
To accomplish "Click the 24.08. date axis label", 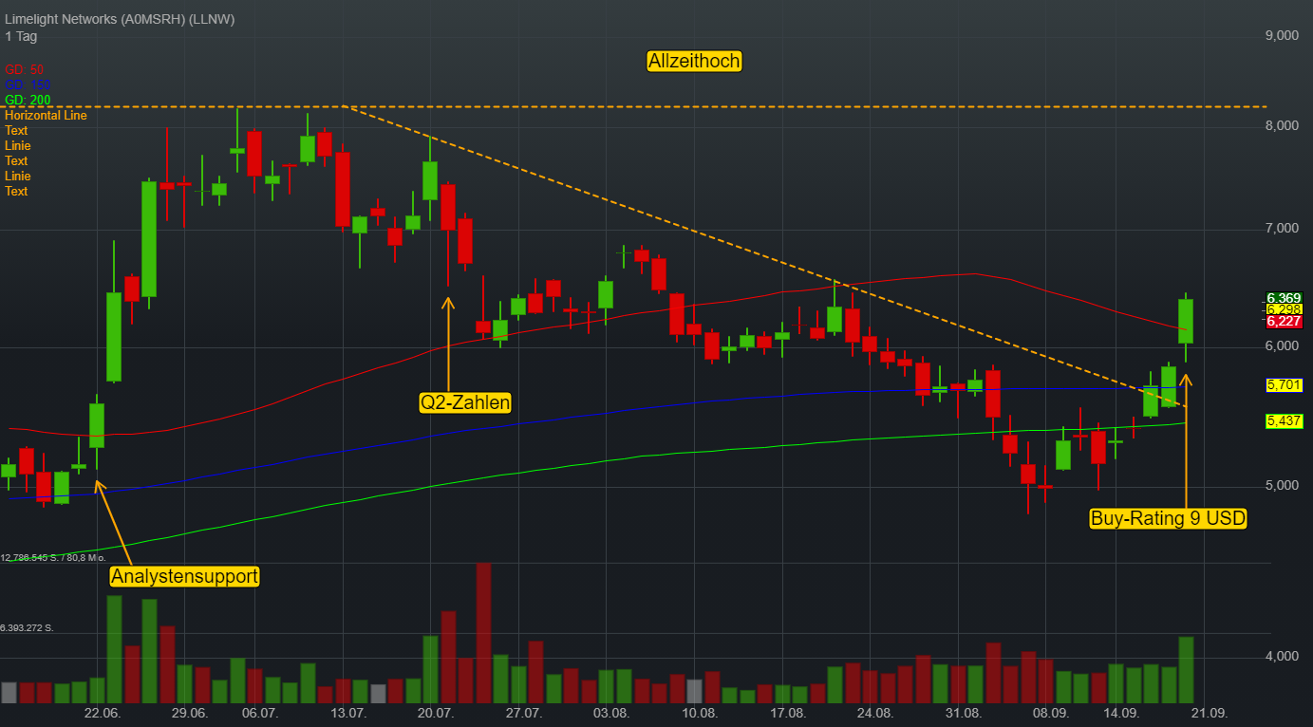I will [x=874, y=713].
